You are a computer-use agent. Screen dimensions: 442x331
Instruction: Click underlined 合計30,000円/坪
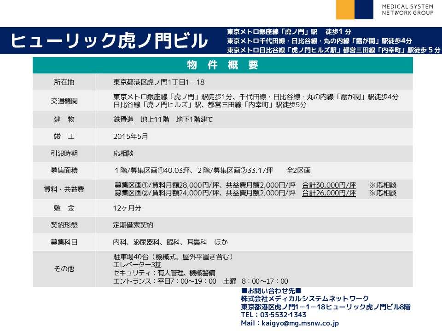(329, 185)
